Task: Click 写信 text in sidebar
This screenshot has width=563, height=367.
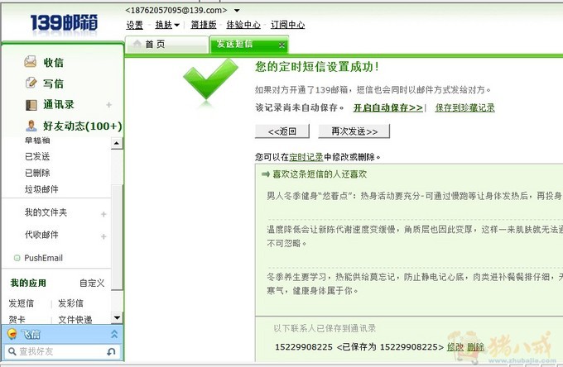Action: 54,83
